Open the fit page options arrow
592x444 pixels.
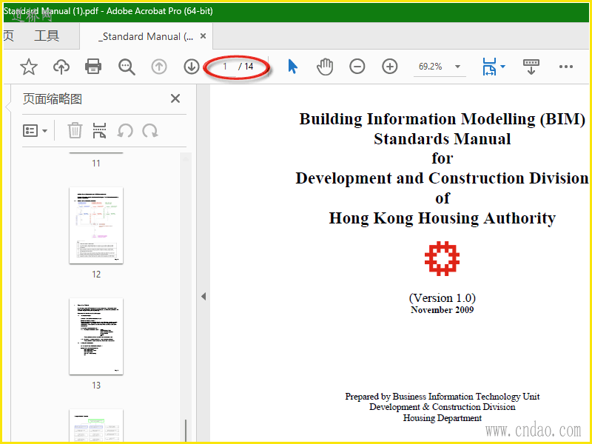[503, 67]
